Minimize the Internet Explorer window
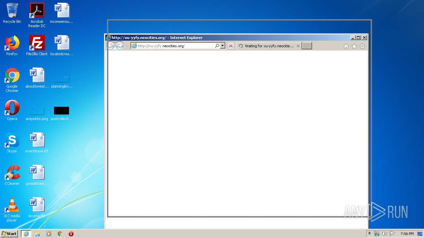This screenshot has width=424, height=238. click(353, 38)
